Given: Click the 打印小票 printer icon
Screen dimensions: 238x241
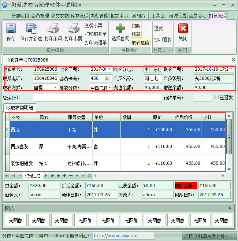Looking at the screenshot, I should point(74,29).
